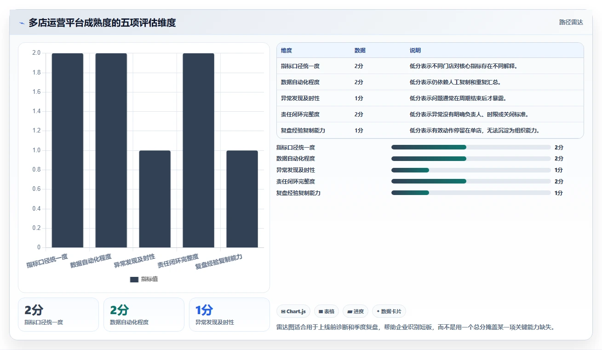This screenshot has height=350, width=602.
Task: Click the 指标口径统一度 progress bar
Action: [x=471, y=147]
